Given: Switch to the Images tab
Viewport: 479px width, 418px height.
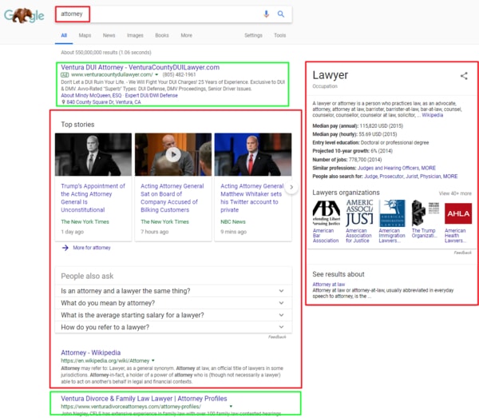Looking at the screenshot, I should 135,35.
